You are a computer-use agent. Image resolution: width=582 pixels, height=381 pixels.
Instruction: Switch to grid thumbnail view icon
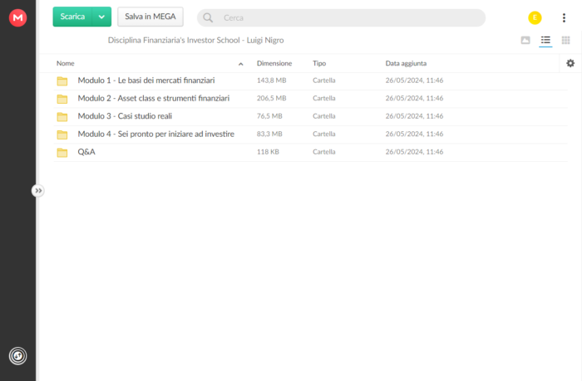click(565, 40)
